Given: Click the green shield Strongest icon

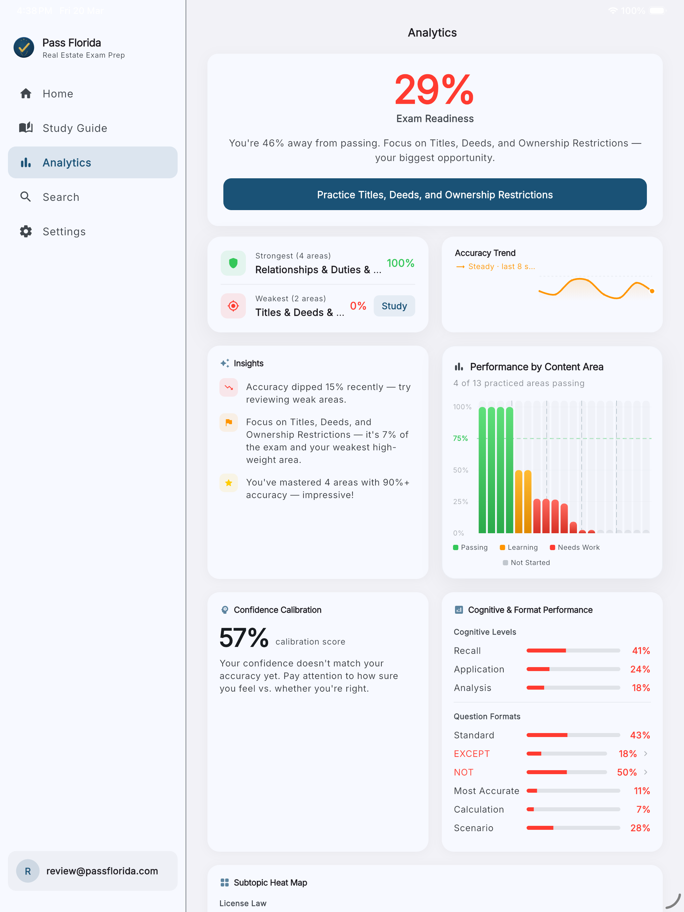Looking at the screenshot, I should pos(233,263).
